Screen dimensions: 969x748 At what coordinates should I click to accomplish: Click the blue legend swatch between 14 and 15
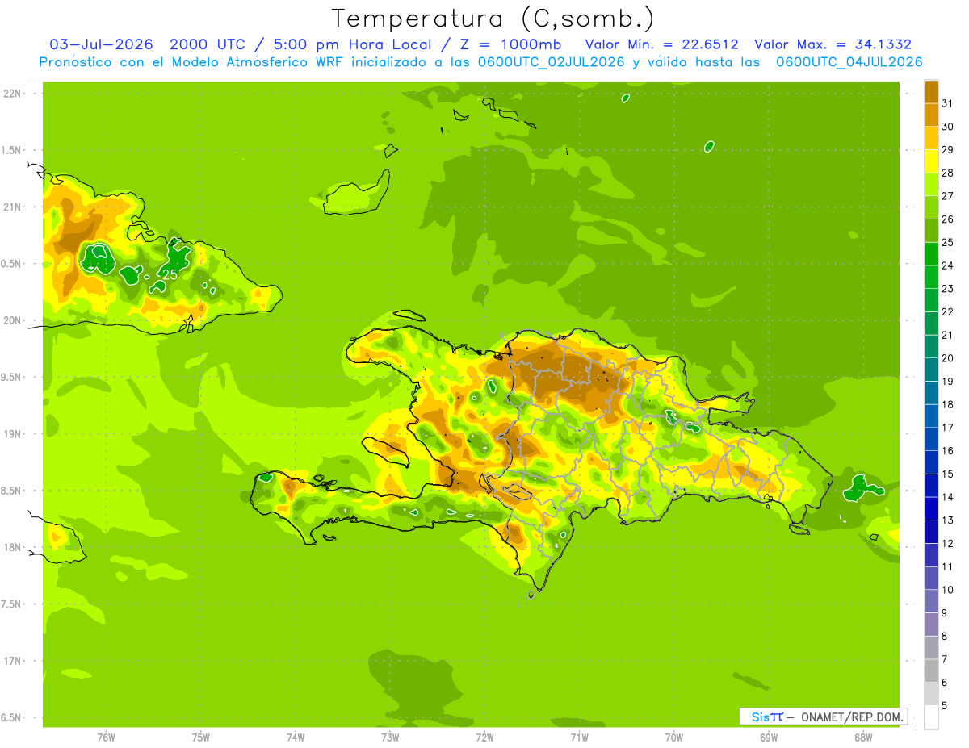coord(931,486)
